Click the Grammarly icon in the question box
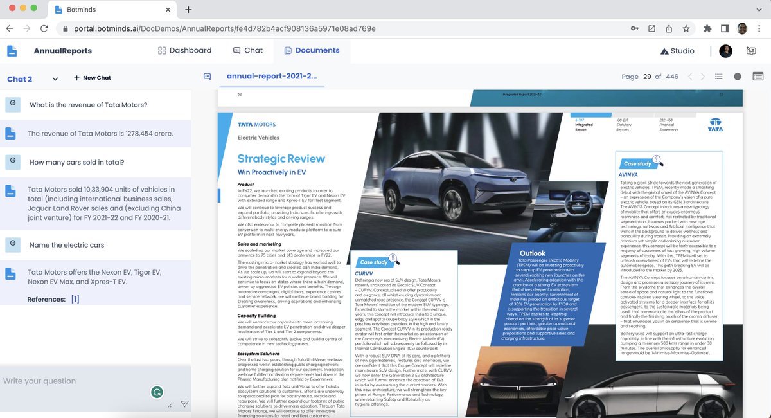This screenshot has width=771, height=418. click(156, 392)
